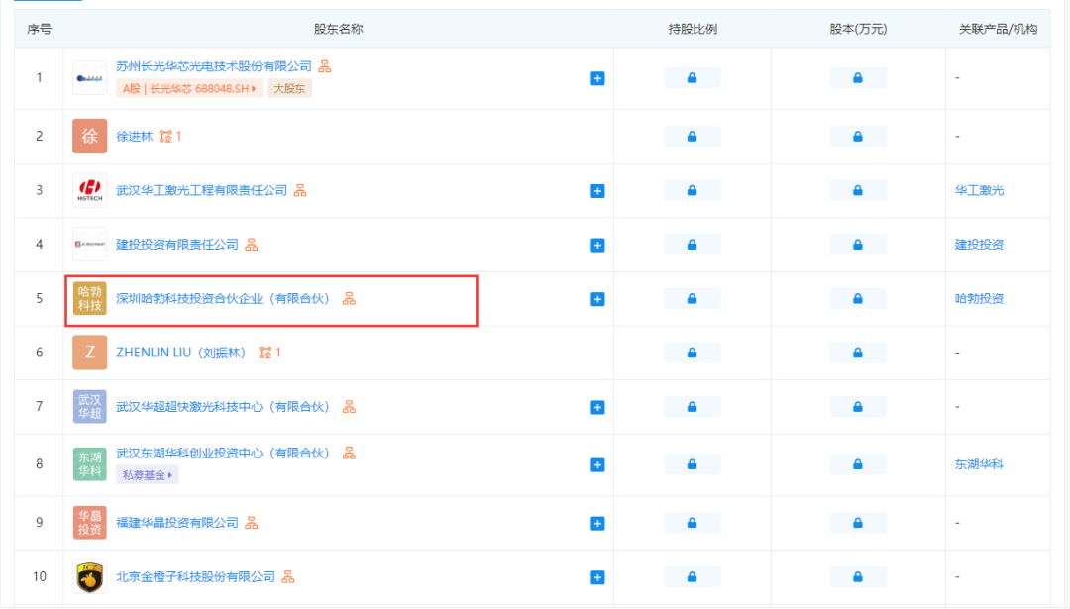Screen dimensions: 1070x609
Task: Click equity structure icon beside 武汉华工激光工程
Action: coord(300,190)
